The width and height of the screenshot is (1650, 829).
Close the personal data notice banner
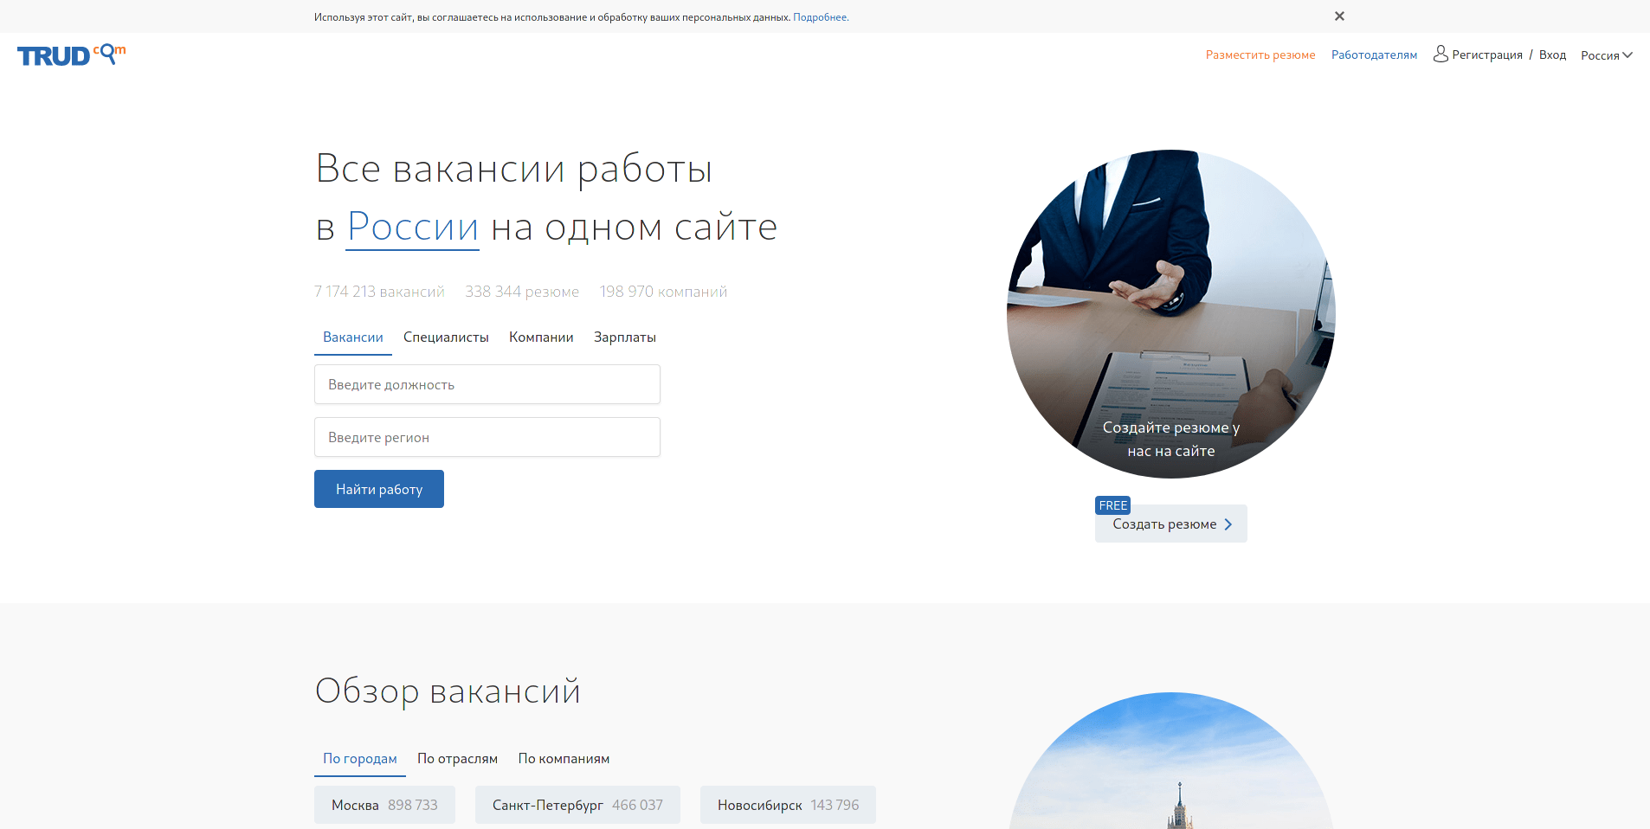[x=1339, y=16]
